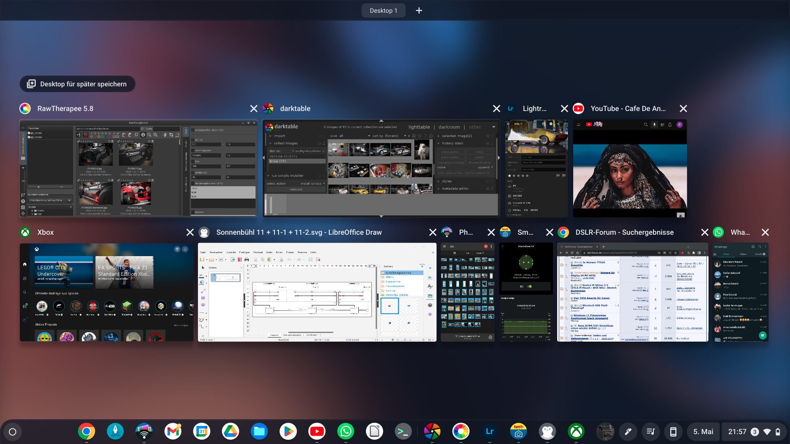Select the Desktop 1 desk tab
790x444 pixels.
pos(383,11)
